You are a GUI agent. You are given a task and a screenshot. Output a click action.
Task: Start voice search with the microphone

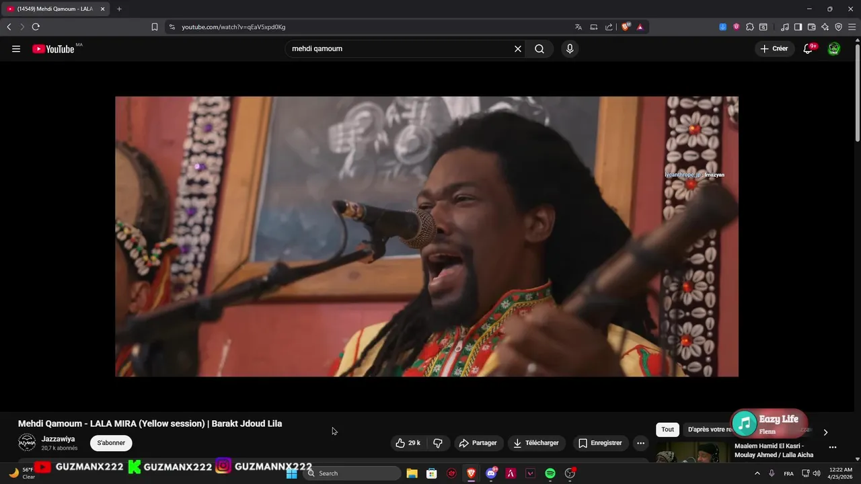coord(570,48)
